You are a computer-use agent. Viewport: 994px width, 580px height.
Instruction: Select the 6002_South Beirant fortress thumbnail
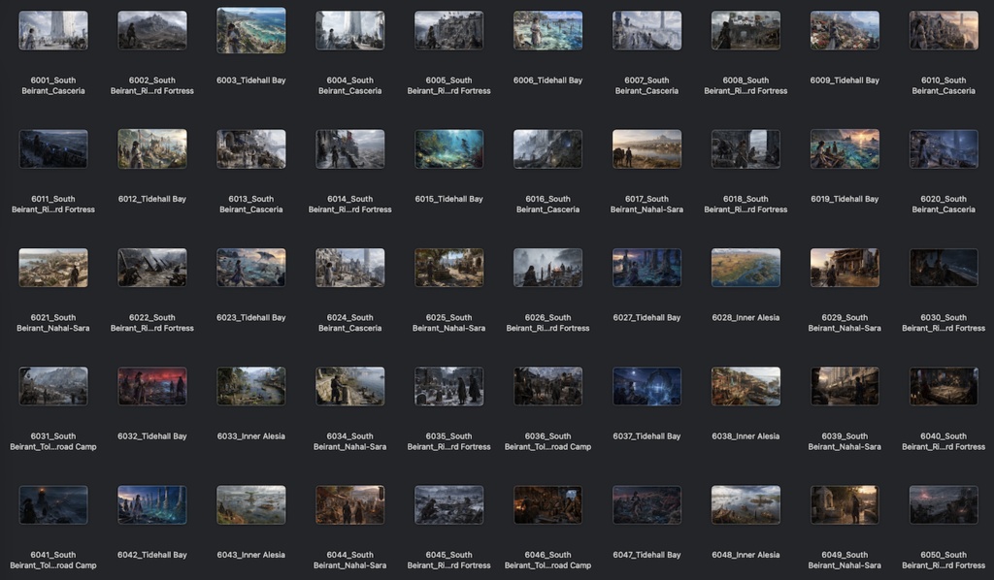tap(152, 30)
